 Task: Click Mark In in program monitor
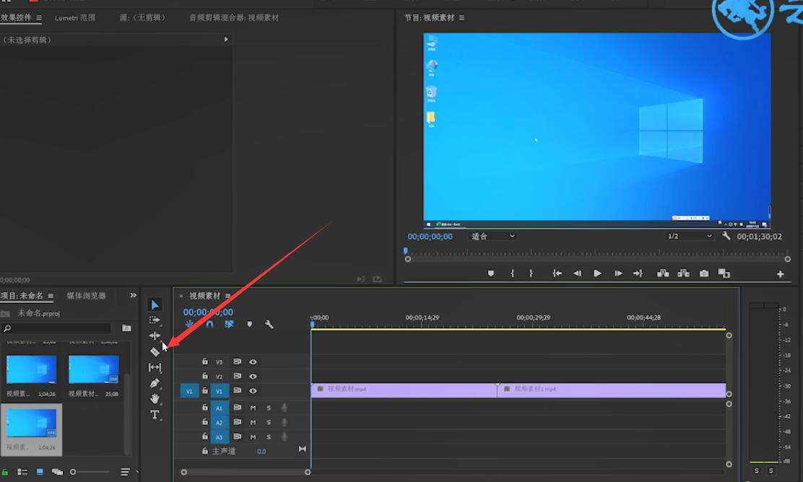tap(512, 273)
